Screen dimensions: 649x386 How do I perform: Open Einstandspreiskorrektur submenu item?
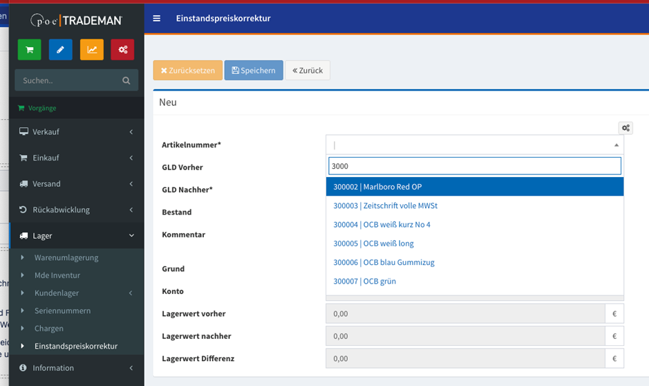pyautogui.click(x=77, y=346)
